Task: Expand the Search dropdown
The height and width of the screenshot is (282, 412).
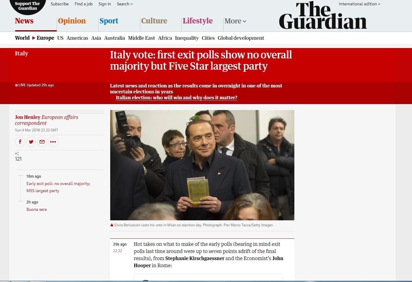Action: click(125, 4)
